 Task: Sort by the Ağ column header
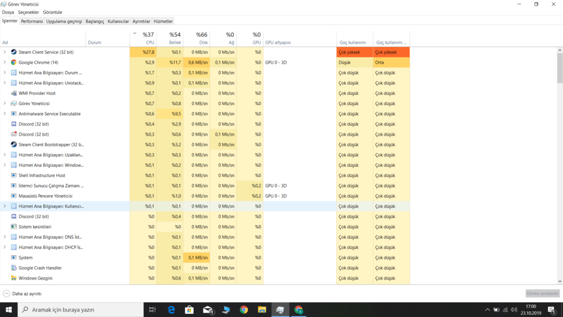point(223,38)
